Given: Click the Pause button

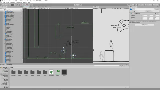Looking at the screenshot, I should (x=78, y=5).
